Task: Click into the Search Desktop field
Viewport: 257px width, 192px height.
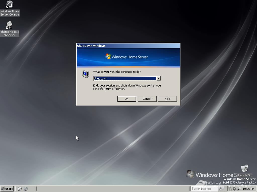Action: pos(204,189)
